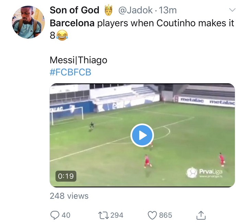Viewport: 247px width, 223px height.
Task: Open the @Jadok handle
Action: [135, 10]
